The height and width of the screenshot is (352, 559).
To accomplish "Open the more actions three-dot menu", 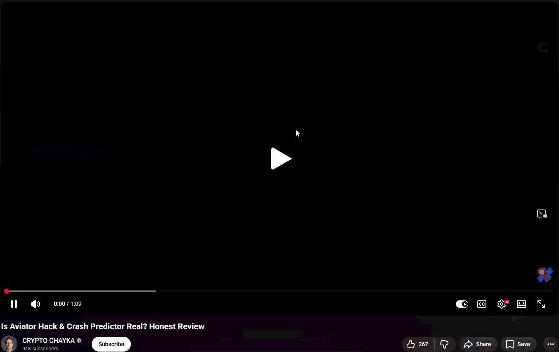I will point(551,344).
